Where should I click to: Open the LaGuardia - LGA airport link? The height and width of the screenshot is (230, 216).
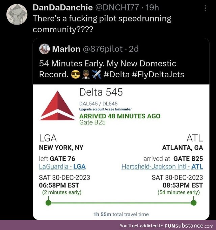click(62, 166)
